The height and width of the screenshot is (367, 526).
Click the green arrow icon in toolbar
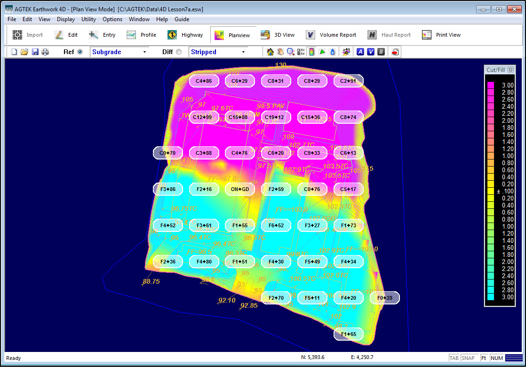(x=322, y=52)
